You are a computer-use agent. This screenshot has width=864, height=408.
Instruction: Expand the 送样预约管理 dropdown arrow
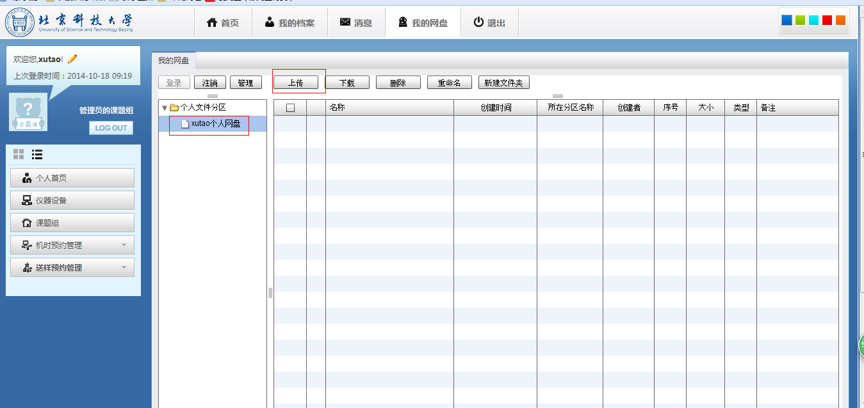tap(124, 267)
